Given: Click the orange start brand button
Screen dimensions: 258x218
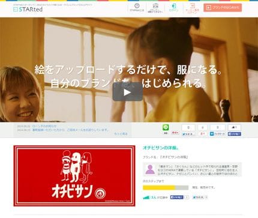Looking at the screenshot, I should (x=223, y=8).
